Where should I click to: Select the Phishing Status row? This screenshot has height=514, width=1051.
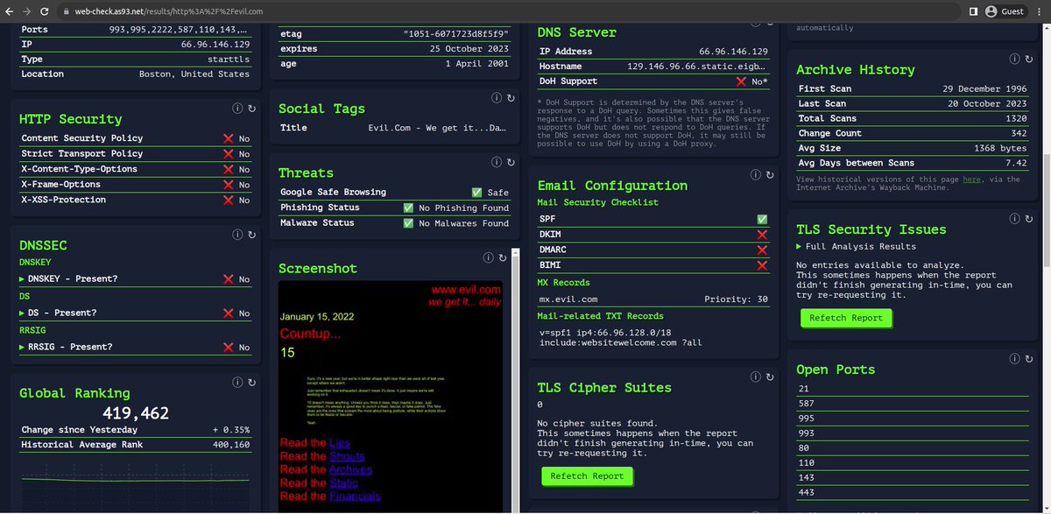coord(394,208)
